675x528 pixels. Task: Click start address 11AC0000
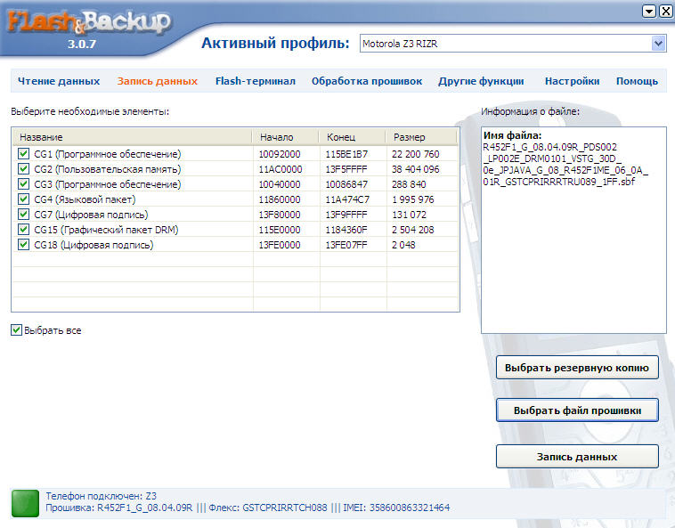tap(281, 169)
